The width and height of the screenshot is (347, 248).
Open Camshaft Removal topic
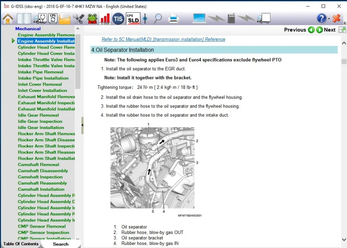tap(39, 165)
